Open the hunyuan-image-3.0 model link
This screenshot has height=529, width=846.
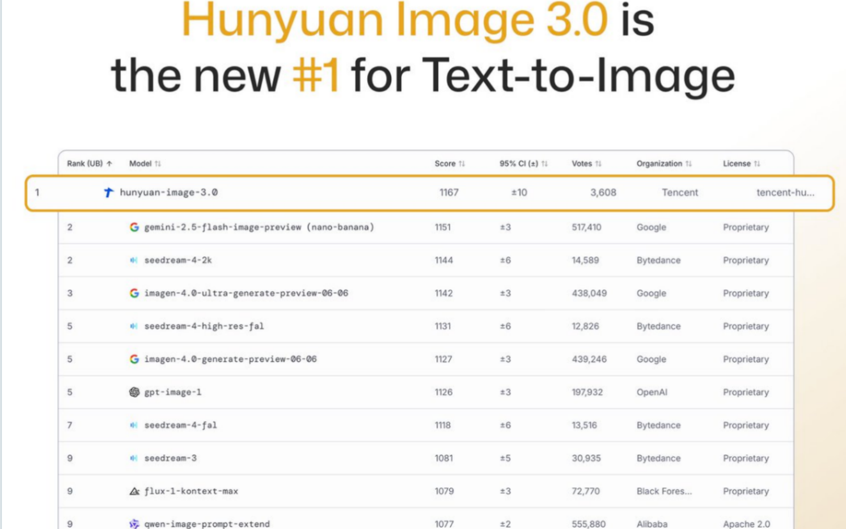[169, 193]
